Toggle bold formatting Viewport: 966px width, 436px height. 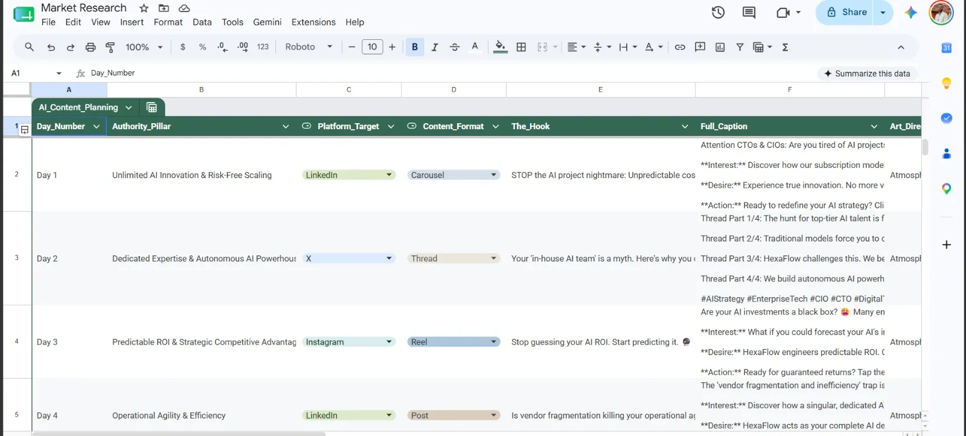tap(415, 47)
